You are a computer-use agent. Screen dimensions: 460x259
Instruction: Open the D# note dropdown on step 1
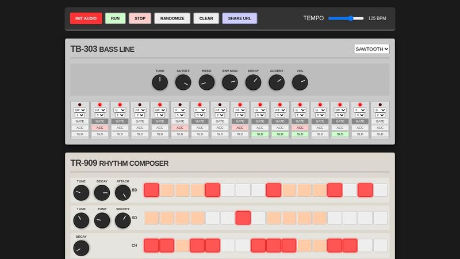tap(80, 110)
